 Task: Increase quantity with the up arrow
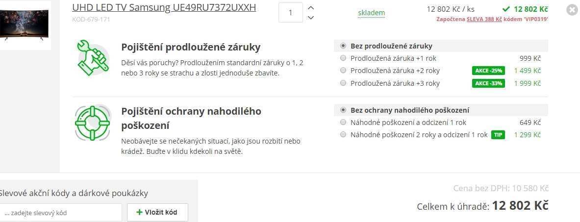click(311, 8)
